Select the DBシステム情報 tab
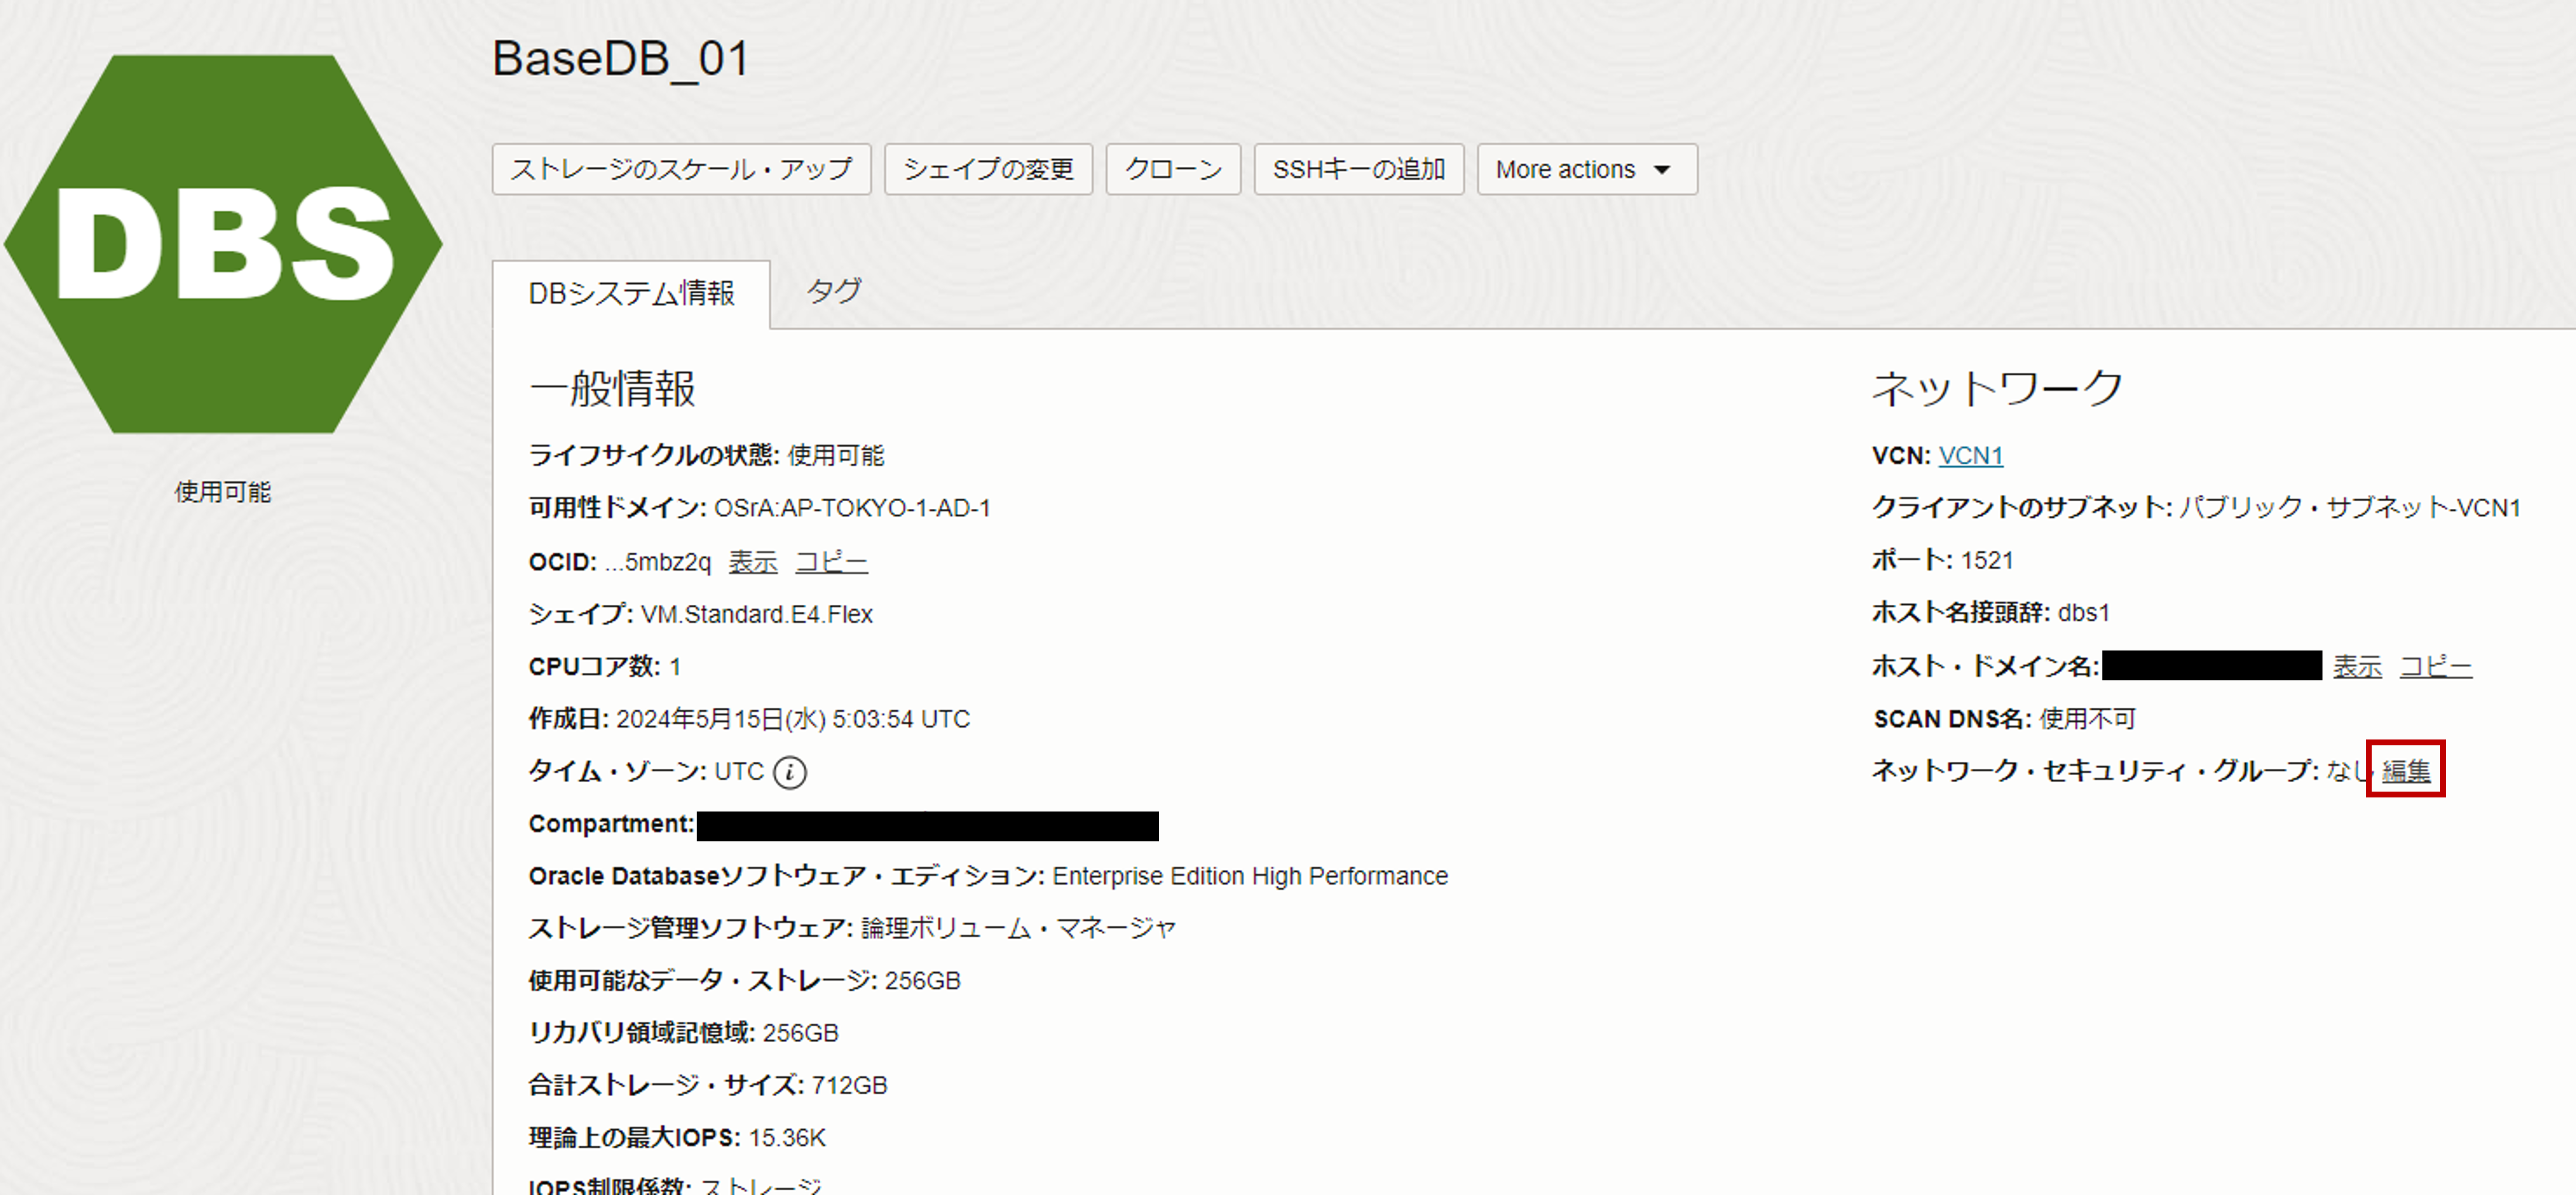The image size is (2576, 1195). pos(631,294)
